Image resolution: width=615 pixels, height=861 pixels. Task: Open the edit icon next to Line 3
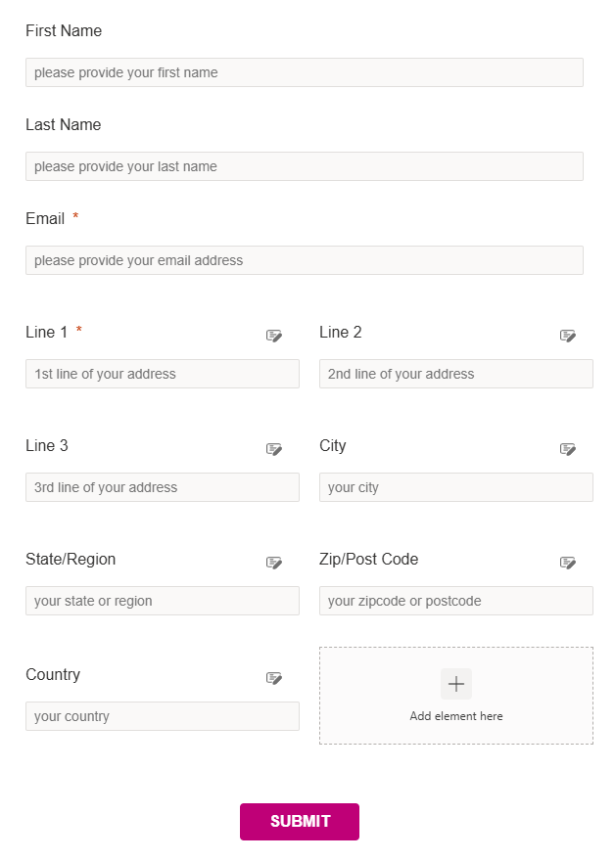(274, 449)
